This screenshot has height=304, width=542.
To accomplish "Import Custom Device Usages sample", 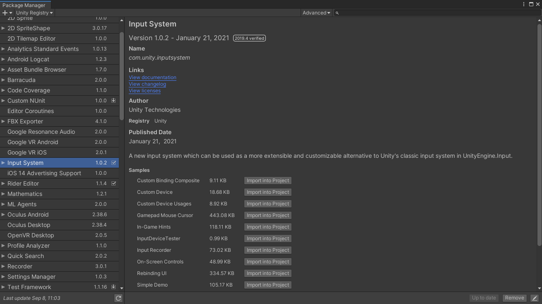I will coord(268,204).
